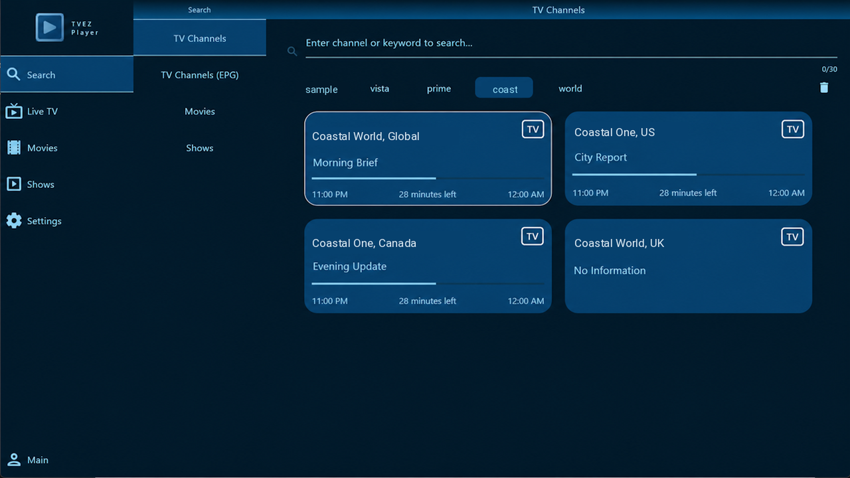Choose the 'vista' recent keyword

point(380,88)
